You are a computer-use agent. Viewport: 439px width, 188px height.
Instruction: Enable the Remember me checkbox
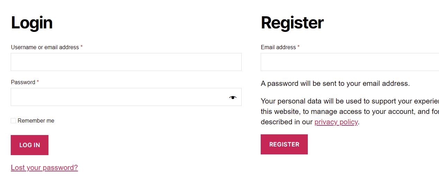click(x=13, y=120)
